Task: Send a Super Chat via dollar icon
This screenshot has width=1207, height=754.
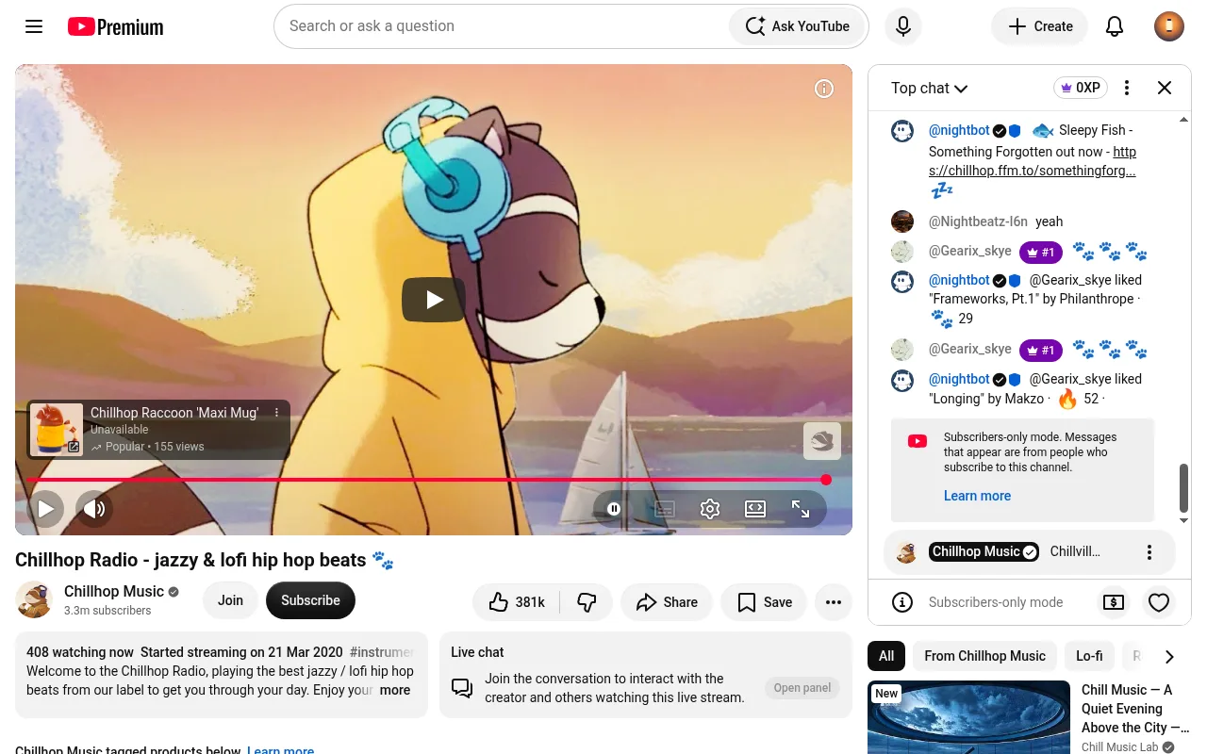Action: [1114, 602]
